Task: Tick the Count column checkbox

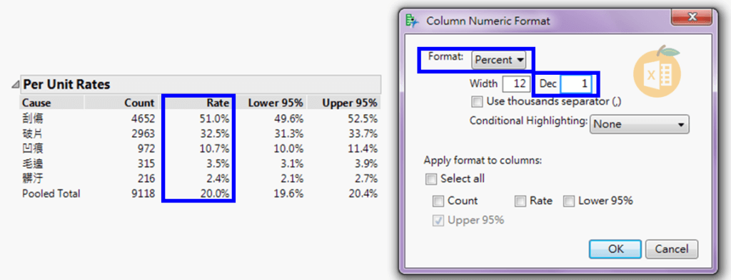Action: [x=438, y=201]
